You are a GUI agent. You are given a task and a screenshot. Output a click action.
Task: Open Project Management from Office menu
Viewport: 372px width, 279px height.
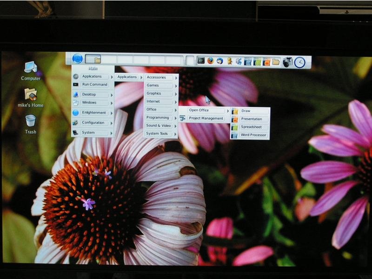pyautogui.click(x=206, y=119)
